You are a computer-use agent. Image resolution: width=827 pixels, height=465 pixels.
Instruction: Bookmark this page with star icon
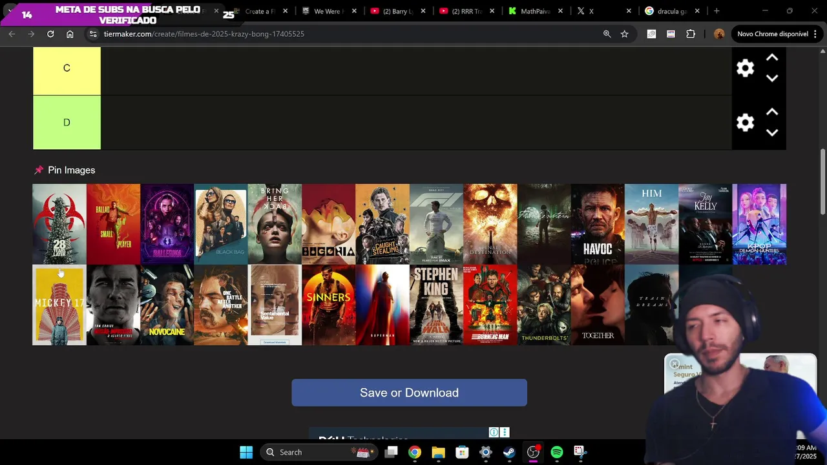tap(624, 34)
